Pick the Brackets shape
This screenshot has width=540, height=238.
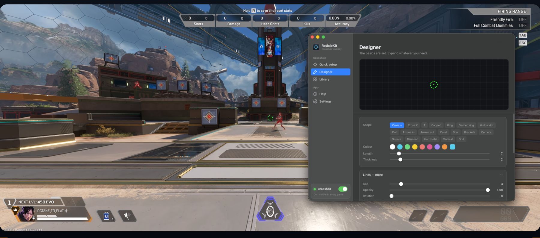[x=469, y=132]
